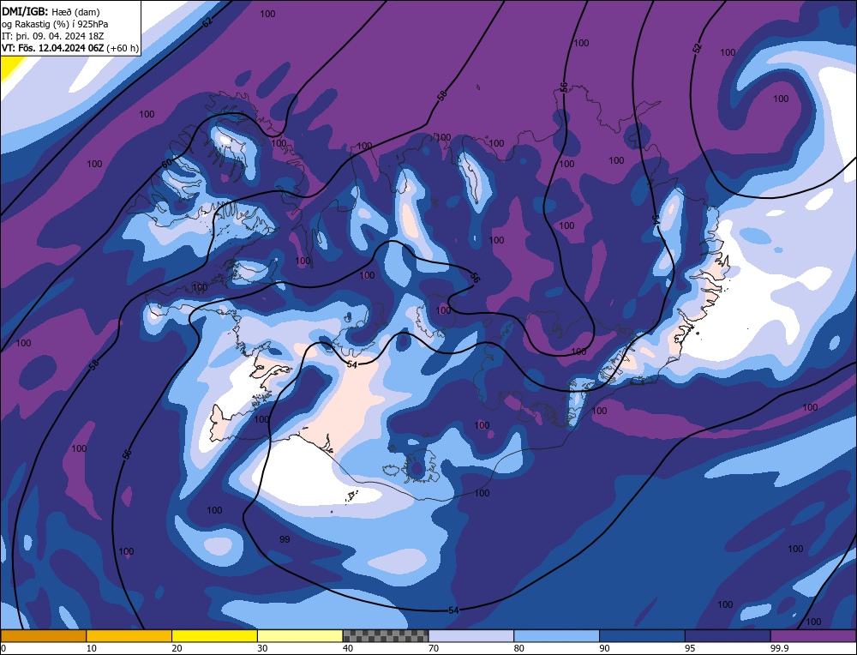Click the '95' legend scale label
This screenshot has width=857, height=655.
tap(690, 648)
